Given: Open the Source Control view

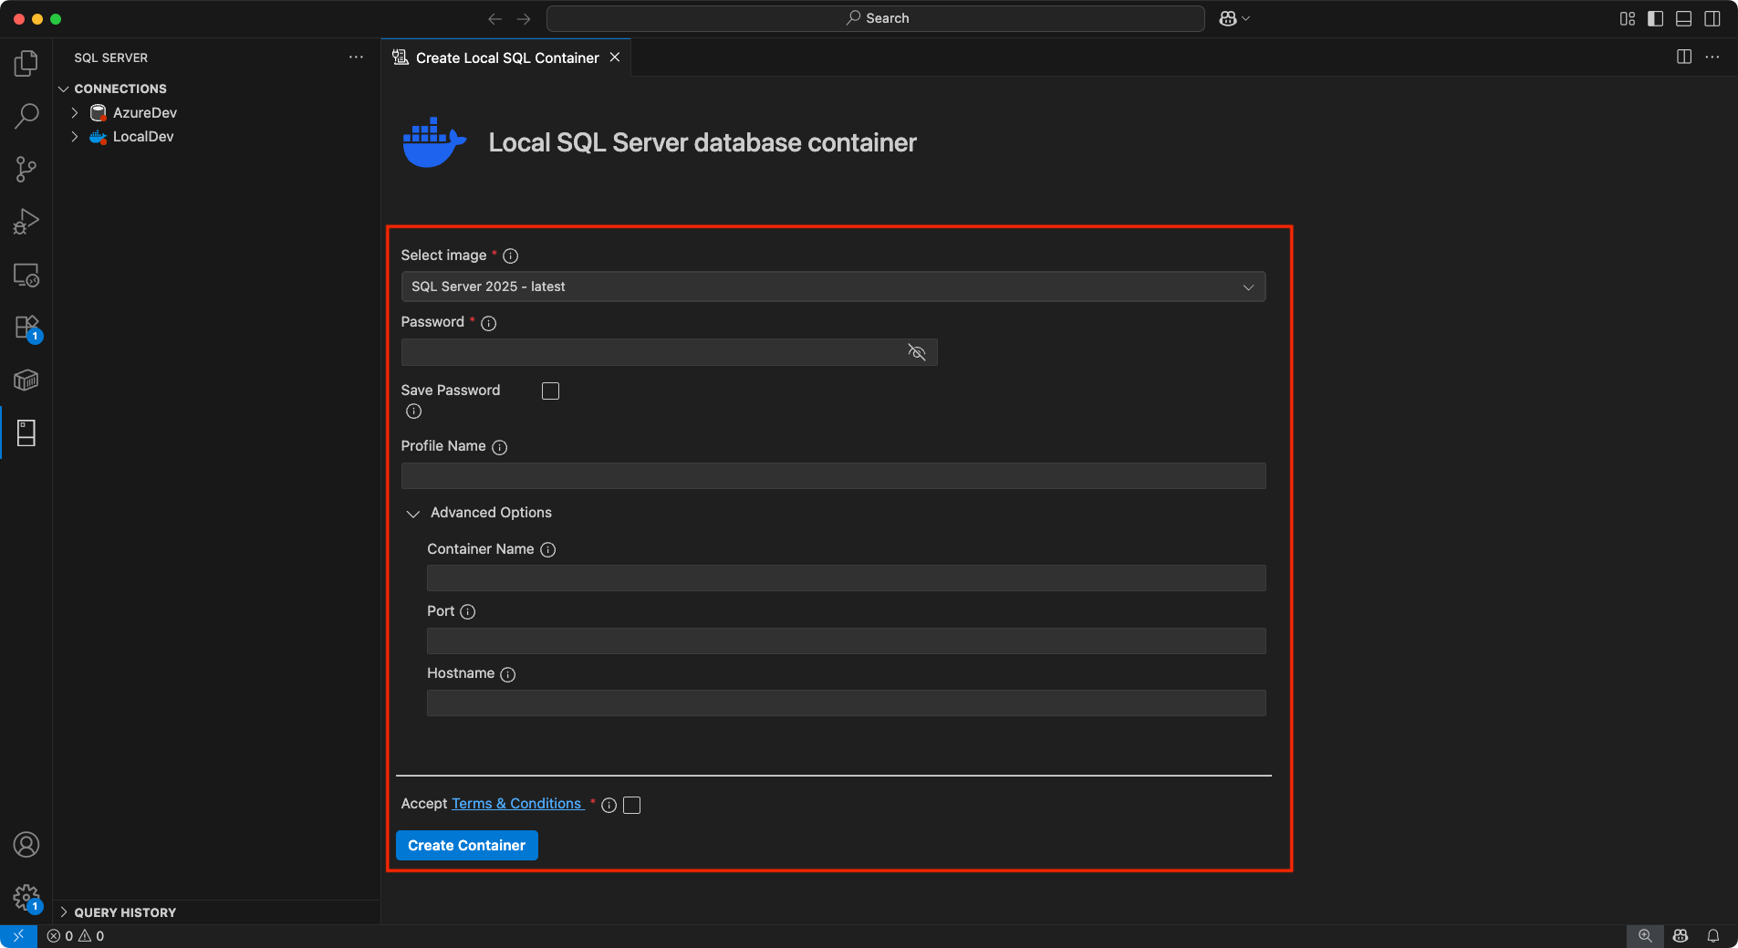Looking at the screenshot, I should (26, 169).
